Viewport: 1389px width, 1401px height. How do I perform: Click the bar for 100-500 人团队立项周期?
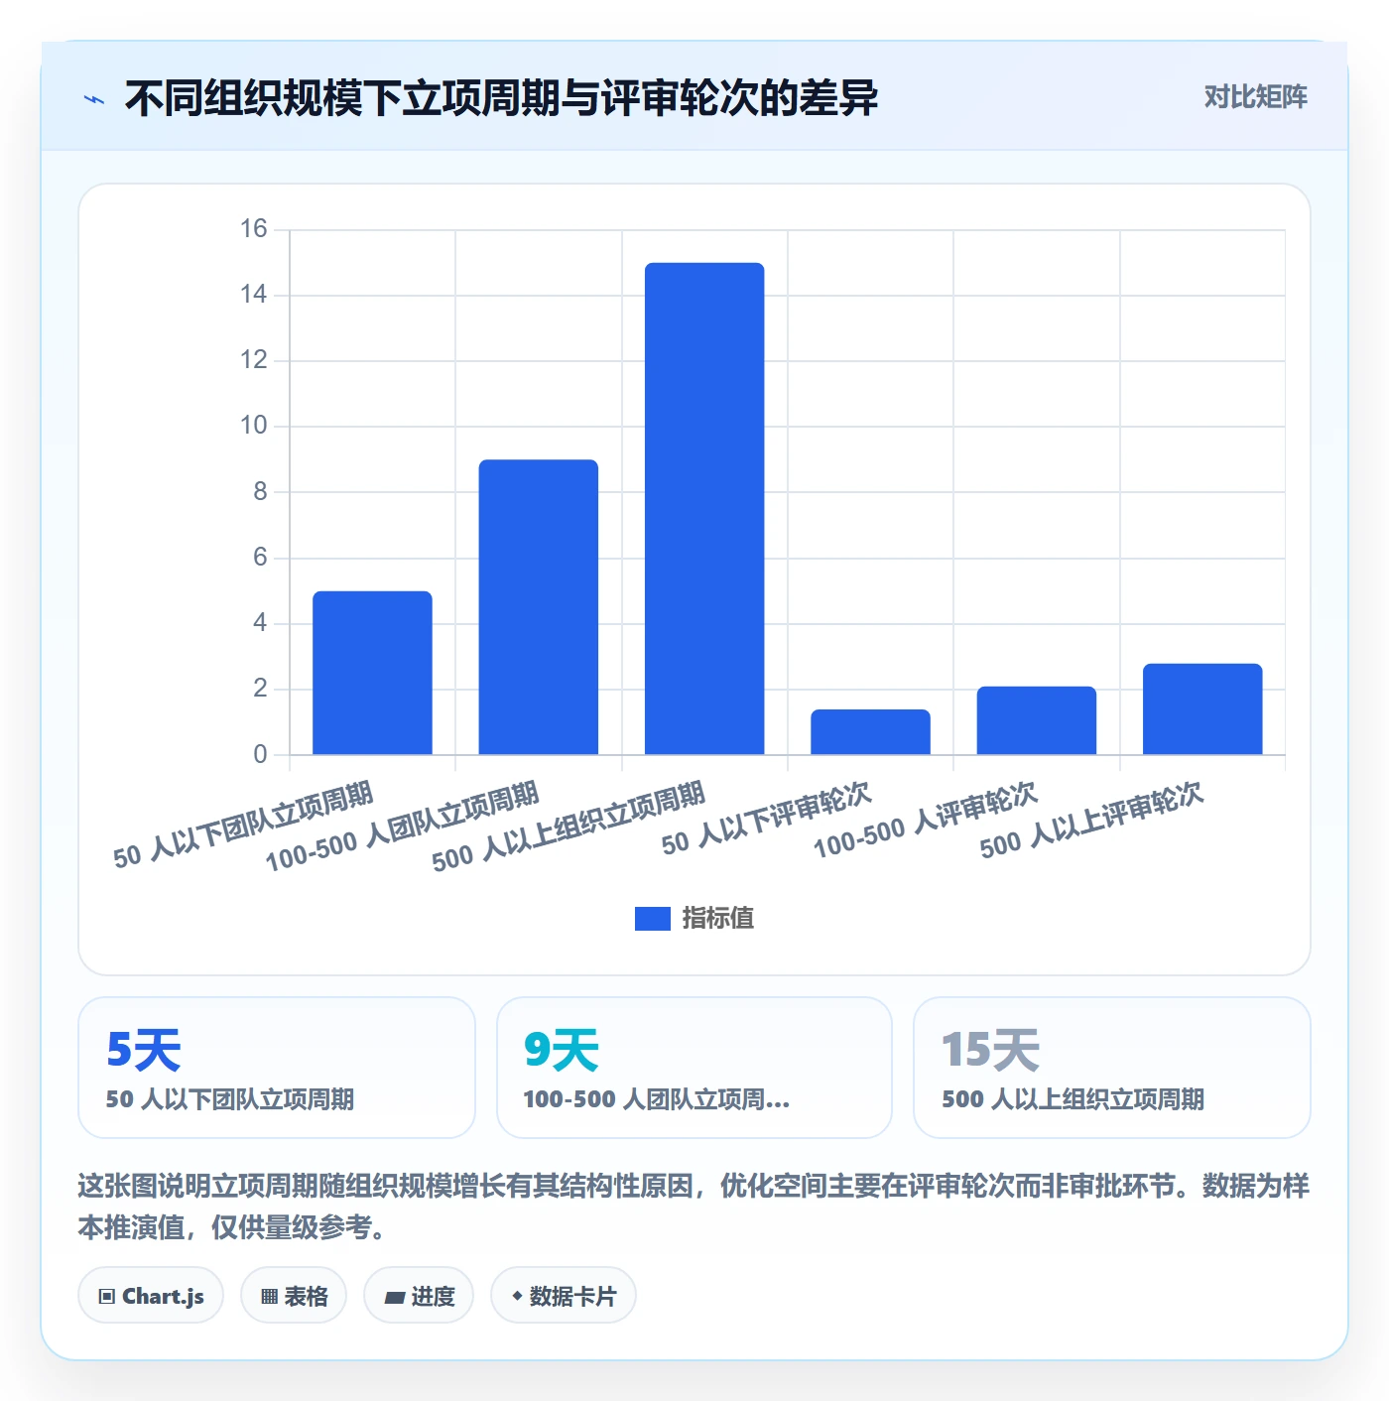[x=538, y=607]
